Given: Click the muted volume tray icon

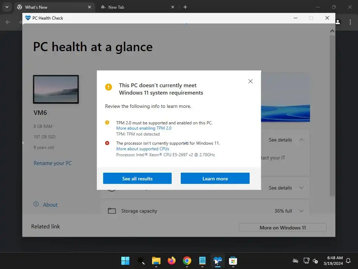Looking at the screenshot, I should point(315,261).
